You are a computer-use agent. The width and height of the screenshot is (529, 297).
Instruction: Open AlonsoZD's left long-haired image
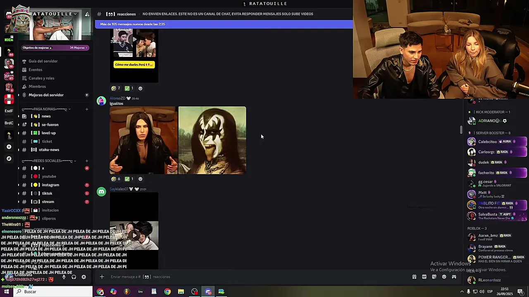(x=143, y=140)
